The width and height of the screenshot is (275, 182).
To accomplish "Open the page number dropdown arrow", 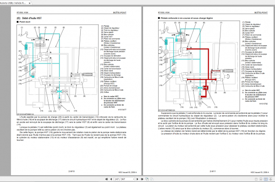I will click(134, 179).
